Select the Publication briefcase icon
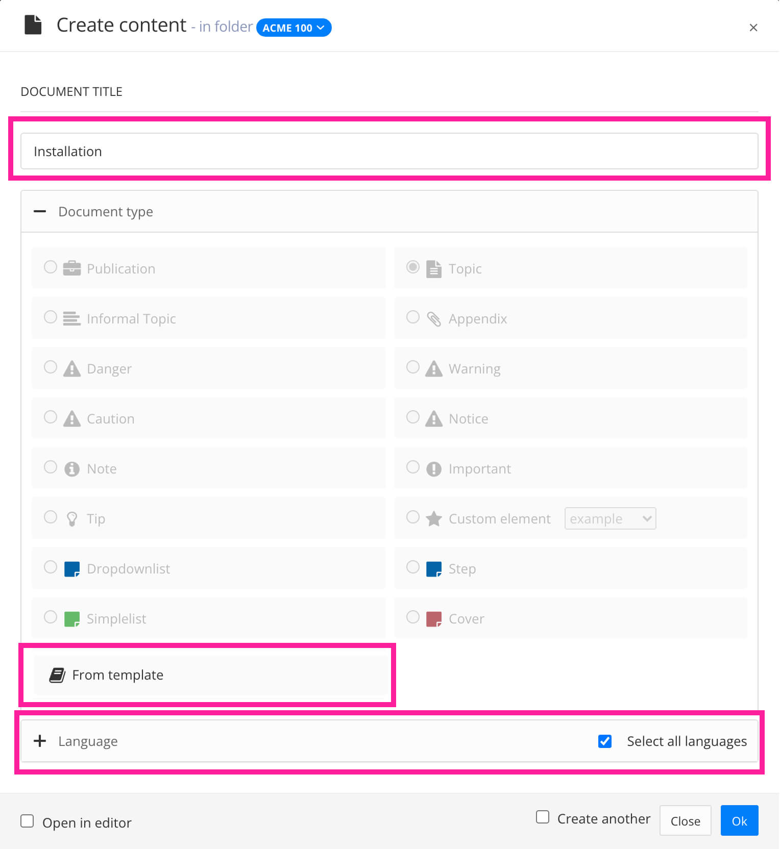The width and height of the screenshot is (780, 849). (71, 267)
